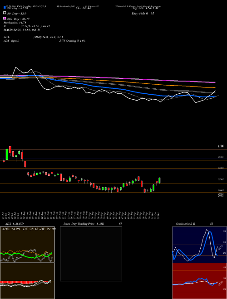This screenshot has height=299, width=227.
Task: Click the 35.56 price axis label
Action: (x=221, y=168)
